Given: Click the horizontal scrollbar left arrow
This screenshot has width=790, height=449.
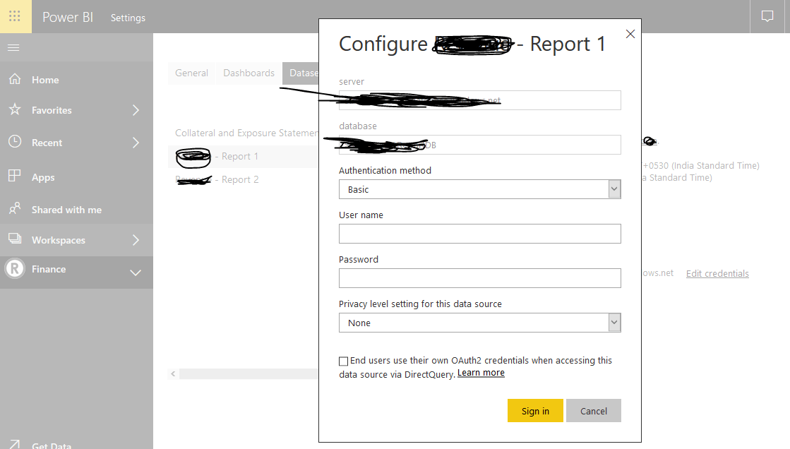Looking at the screenshot, I should [x=173, y=373].
